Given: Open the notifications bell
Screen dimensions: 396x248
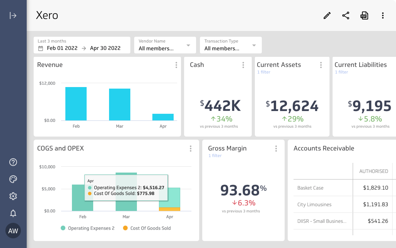Looking at the screenshot, I should (x=13, y=214).
